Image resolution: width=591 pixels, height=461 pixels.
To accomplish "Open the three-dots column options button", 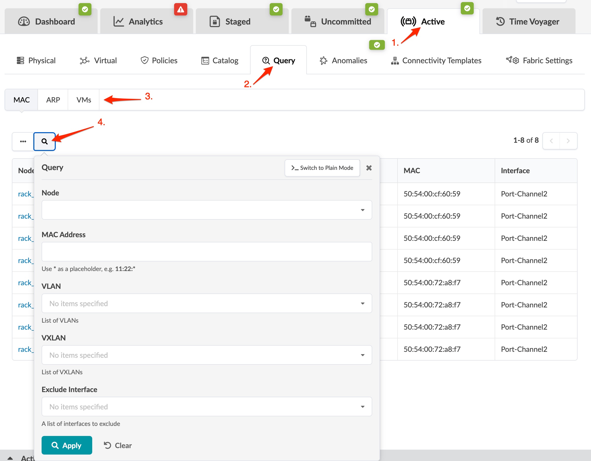I will [x=23, y=141].
